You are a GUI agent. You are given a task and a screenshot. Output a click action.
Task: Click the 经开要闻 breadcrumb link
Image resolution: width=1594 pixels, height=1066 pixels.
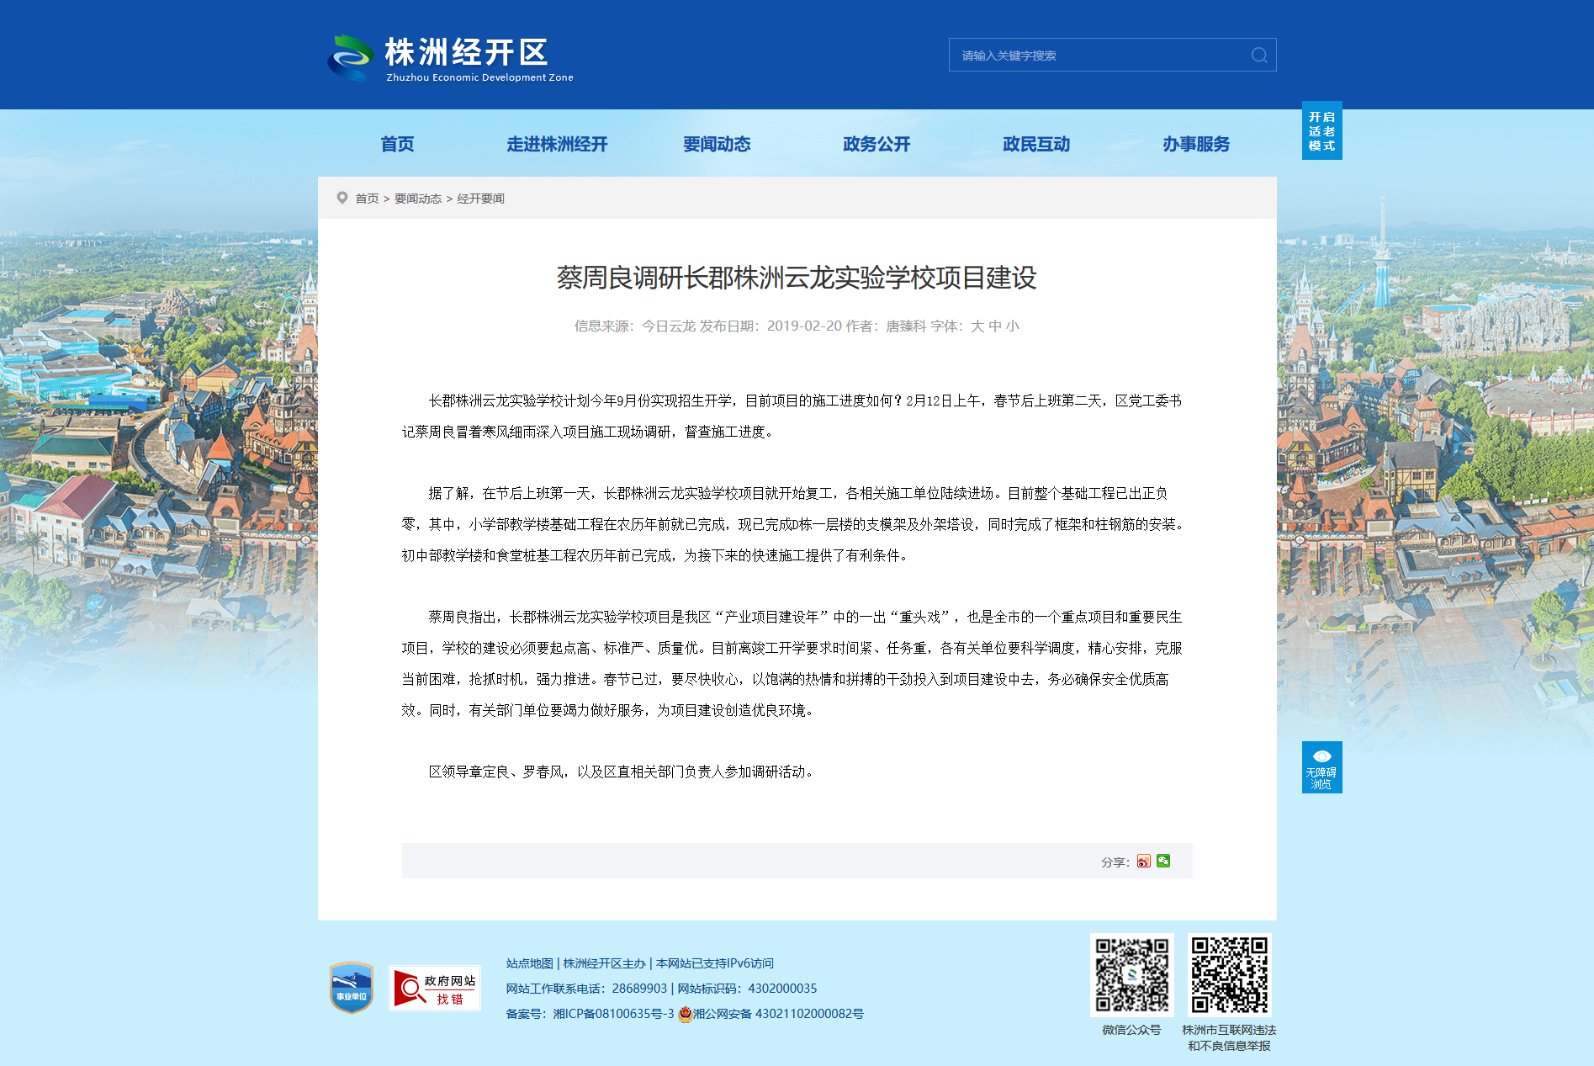click(480, 199)
